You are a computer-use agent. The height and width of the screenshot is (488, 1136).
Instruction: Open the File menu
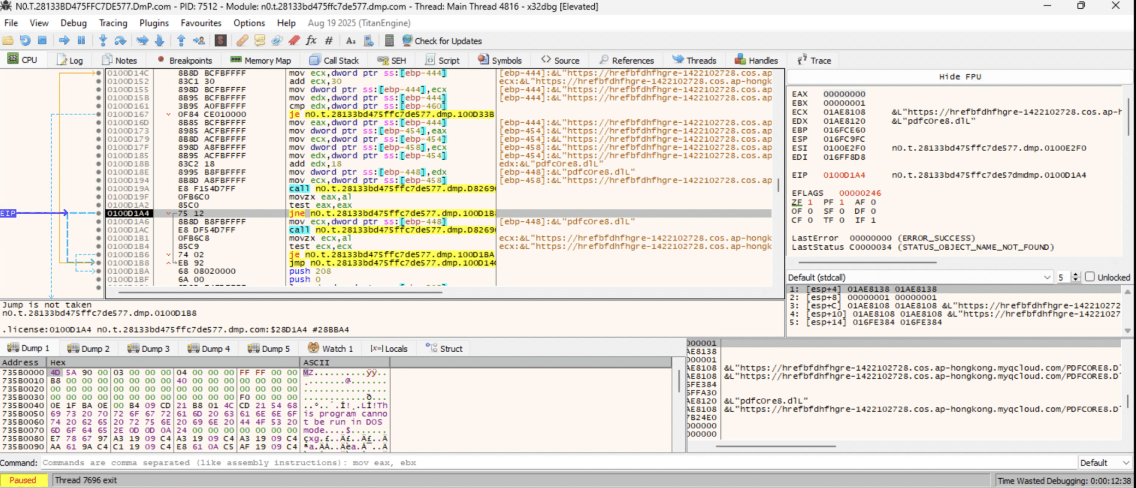(11, 23)
